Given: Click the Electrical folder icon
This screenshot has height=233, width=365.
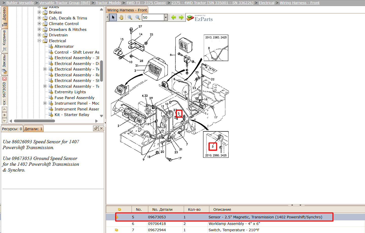Looking at the screenshot, I should 45,41.
